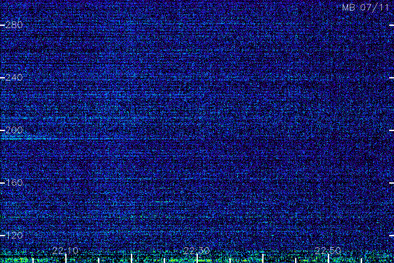Image resolution: width=394 pixels, height=263 pixels.
Task: Click the MB 07/11 date label
Action: (x=366, y=7)
